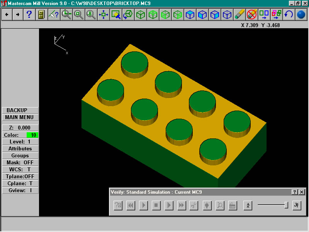Image resolution: width=309 pixels, height=232 pixels.
Task: Click the magenta and green squares icon
Action: click(277, 14)
